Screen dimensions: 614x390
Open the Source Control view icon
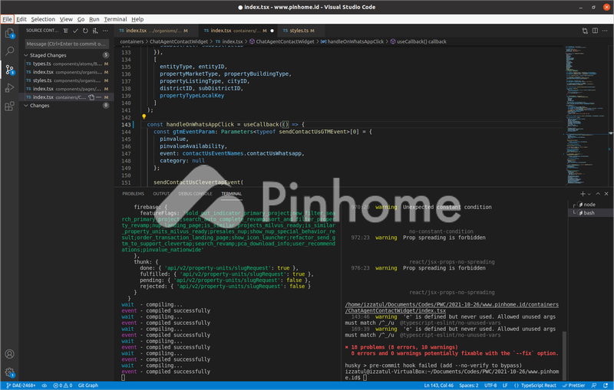tap(10, 70)
